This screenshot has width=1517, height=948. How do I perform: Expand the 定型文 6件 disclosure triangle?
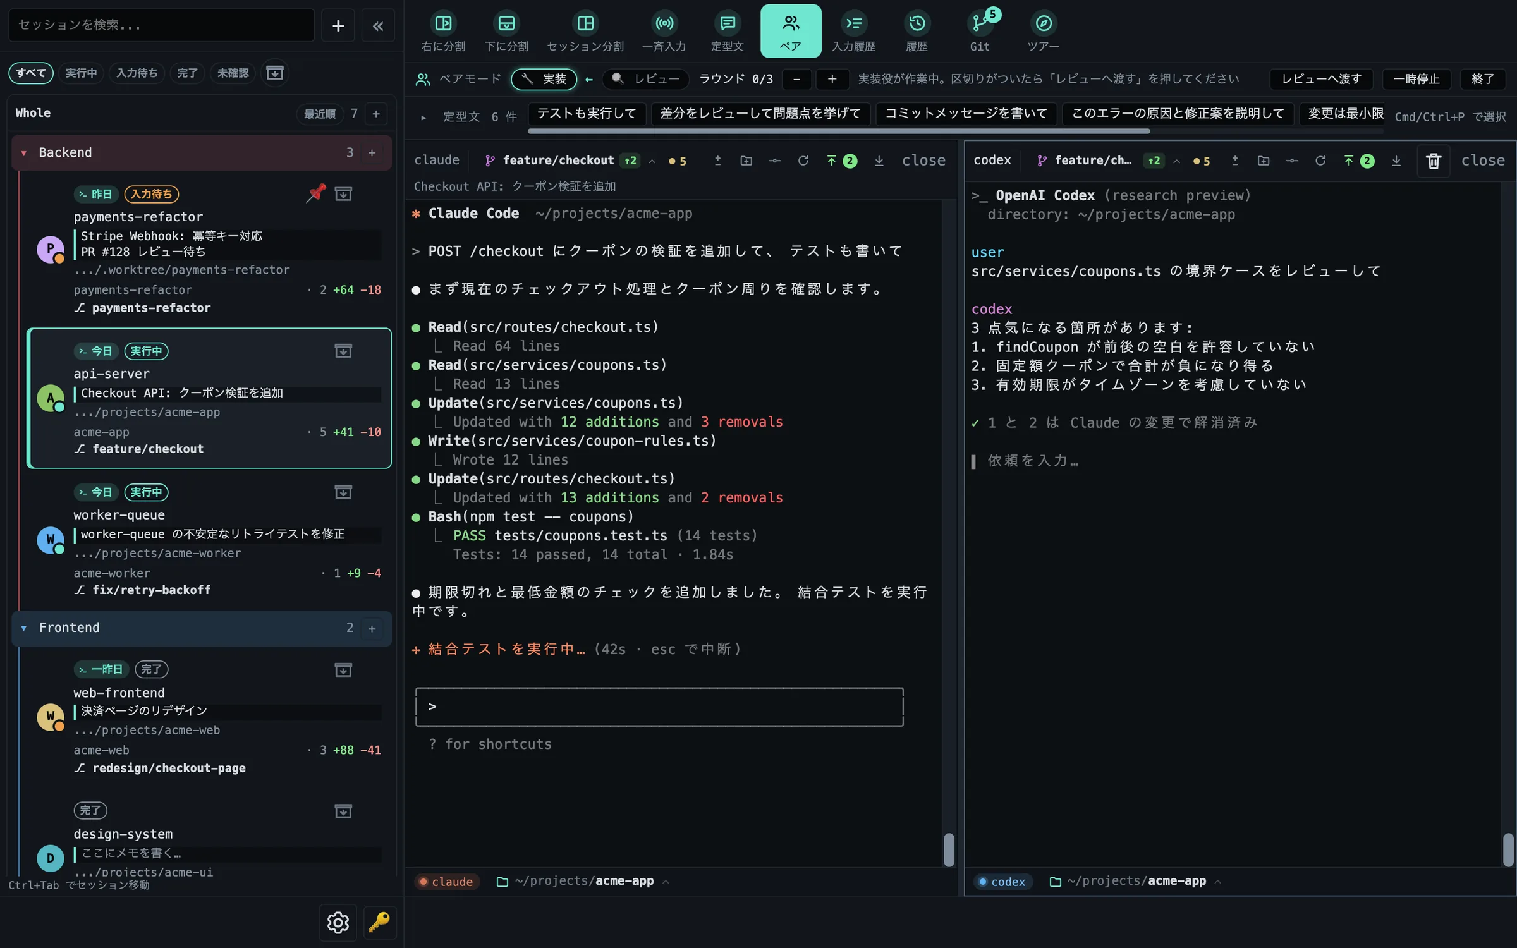point(423,117)
